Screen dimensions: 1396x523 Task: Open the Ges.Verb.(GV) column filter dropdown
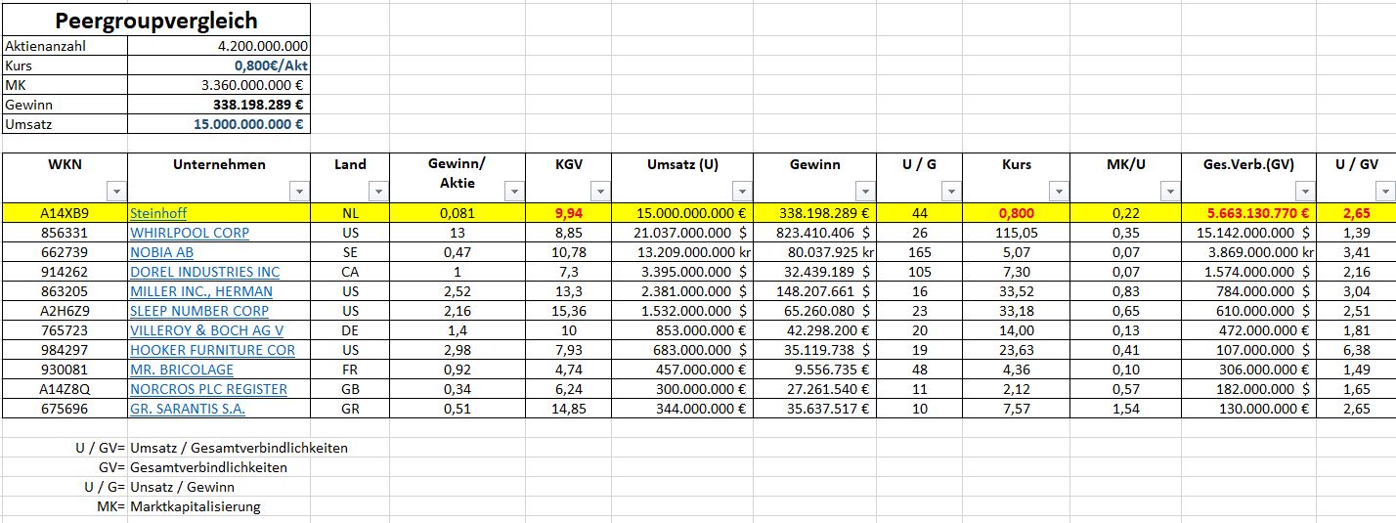(1306, 192)
